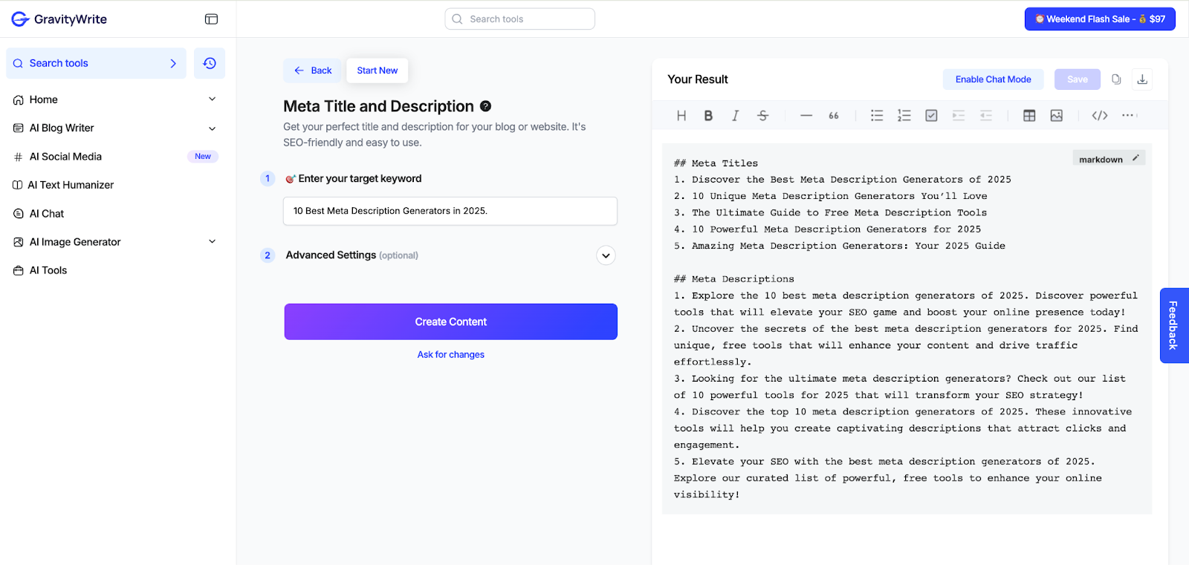Open sidebar Search tools box
Image resolution: width=1189 pixels, height=565 pixels.
tap(96, 63)
